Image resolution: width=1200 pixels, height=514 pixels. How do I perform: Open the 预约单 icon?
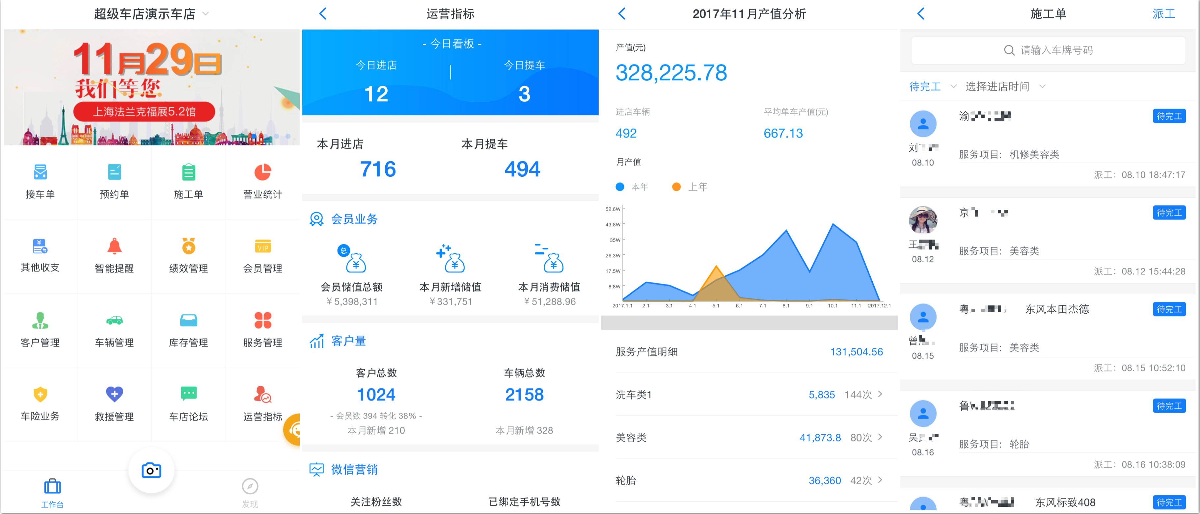click(114, 172)
